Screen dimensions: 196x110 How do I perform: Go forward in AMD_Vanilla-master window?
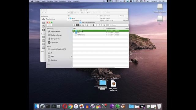point(51,25)
